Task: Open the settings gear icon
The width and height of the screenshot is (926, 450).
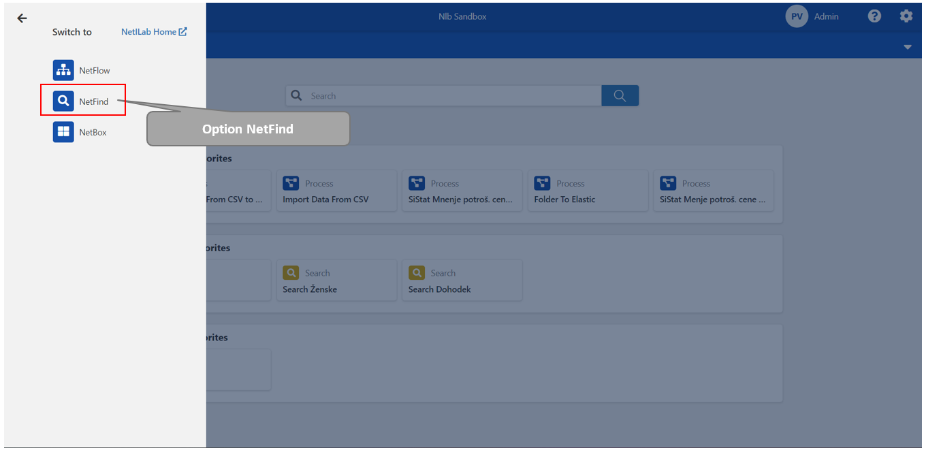Action: [x=906, y=16]
